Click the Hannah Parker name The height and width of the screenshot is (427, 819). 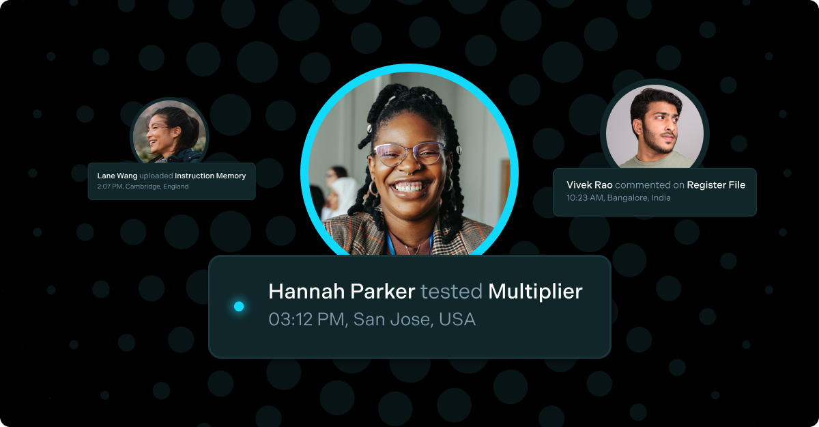pyautogui.click(x=342, y=292)
